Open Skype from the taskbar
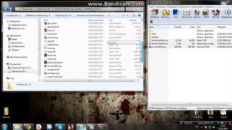The width and height of the screenshot is (232, 130). tap(60, 127)
